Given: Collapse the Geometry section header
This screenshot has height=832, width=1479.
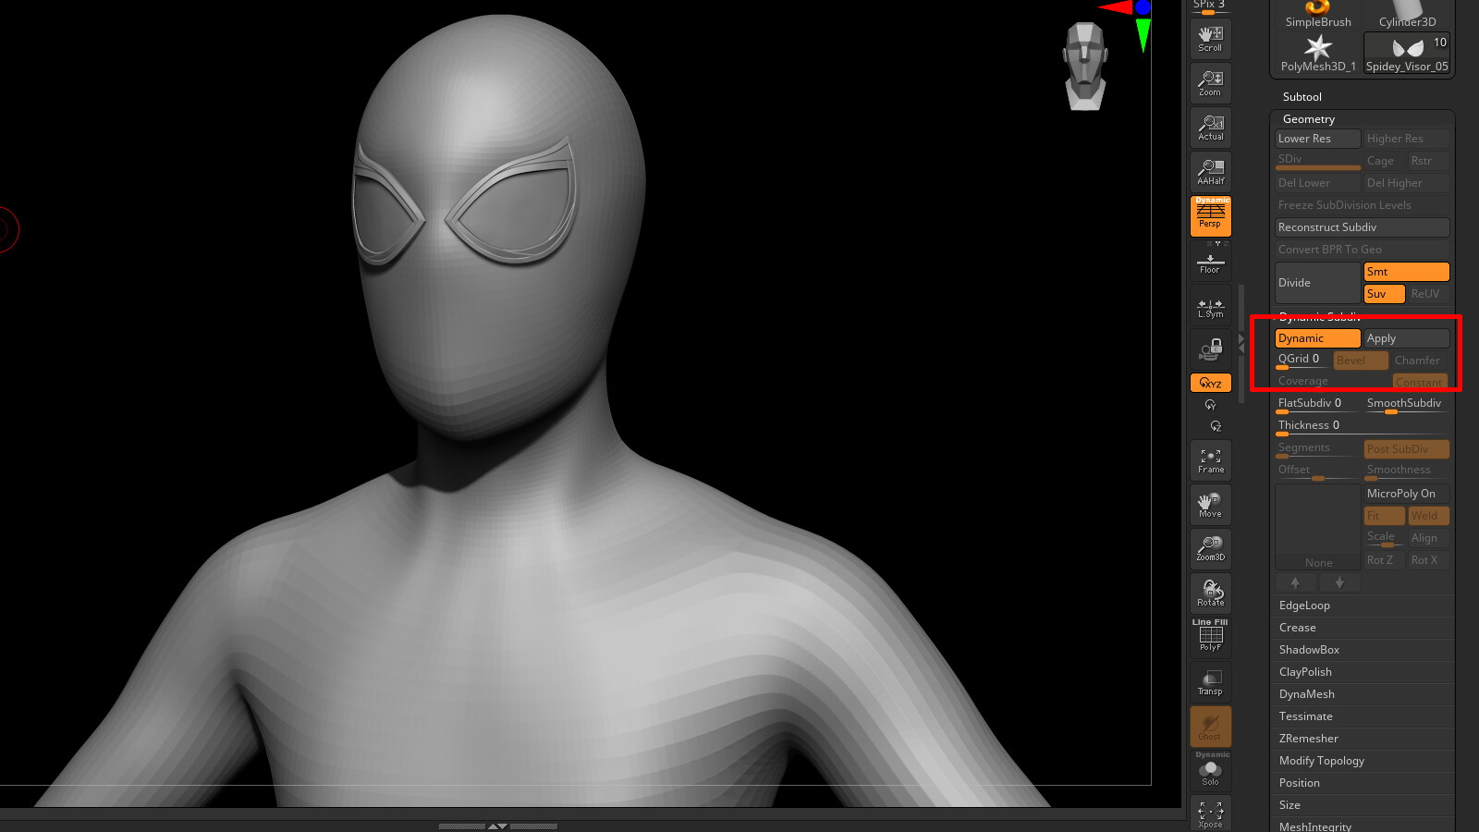Looking at the screenshot, I should click(1308, 119).
